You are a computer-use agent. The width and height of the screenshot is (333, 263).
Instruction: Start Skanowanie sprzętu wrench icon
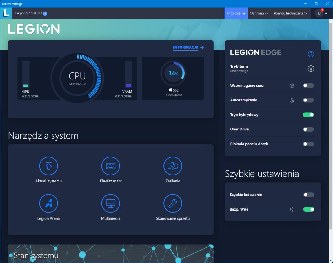[173, 204]
